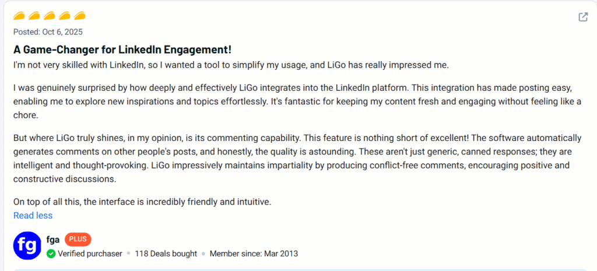The image size is (597, 271).
Task: Open the fga username profile
Action: pos(53,240)
